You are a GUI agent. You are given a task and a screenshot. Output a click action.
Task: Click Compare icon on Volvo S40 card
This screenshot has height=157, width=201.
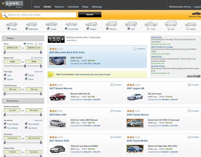(x=111, y=111)
